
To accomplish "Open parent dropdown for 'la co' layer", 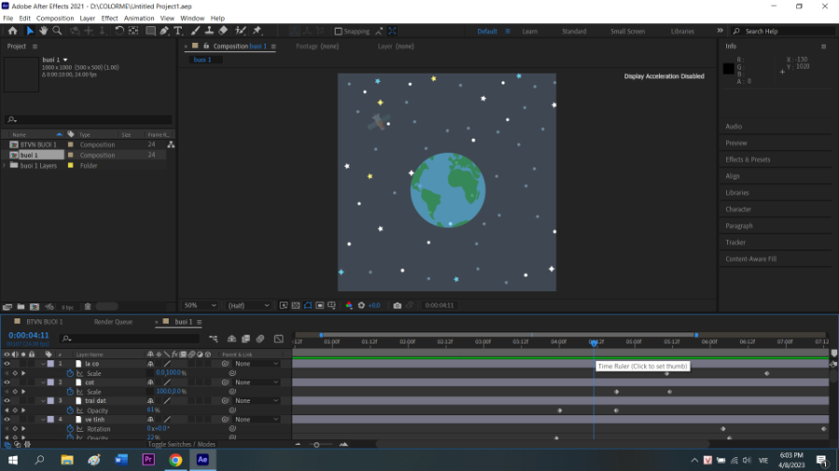I will click(256, 364).
